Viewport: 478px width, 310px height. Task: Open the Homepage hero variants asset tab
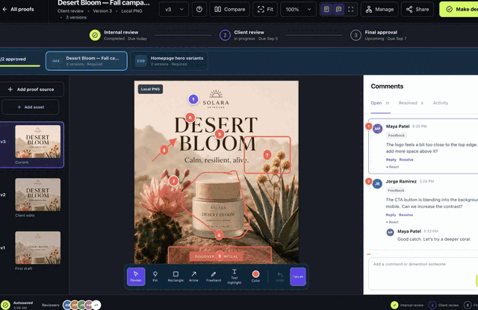(x=170, y=61)
